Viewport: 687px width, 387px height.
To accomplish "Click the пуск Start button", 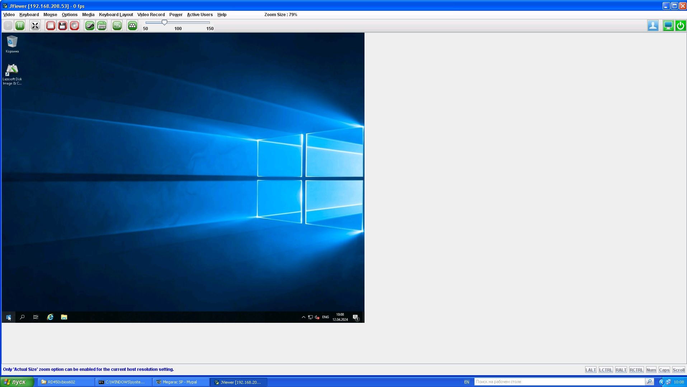I will 17,382.
